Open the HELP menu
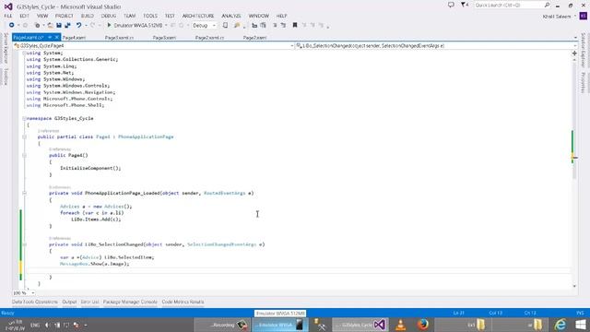 pos(281,16)
